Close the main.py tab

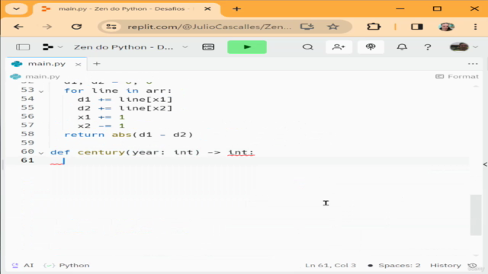pos(78,64)
